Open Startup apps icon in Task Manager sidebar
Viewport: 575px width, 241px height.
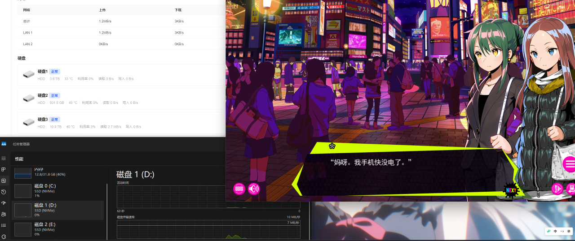tap(4, 203)
